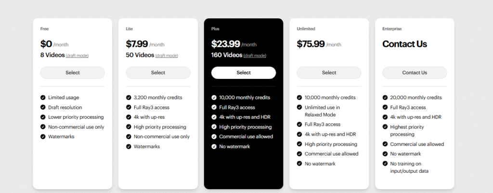Click the Lite plan title label
Screen dimensions: 493x193
pos(129,29)
